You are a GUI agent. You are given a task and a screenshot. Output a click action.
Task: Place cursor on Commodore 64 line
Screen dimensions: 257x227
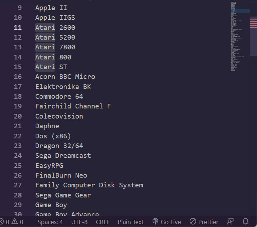[x=59, y=97]
